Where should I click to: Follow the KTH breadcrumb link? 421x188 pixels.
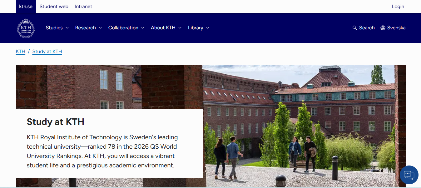click(x=20, y=51)
